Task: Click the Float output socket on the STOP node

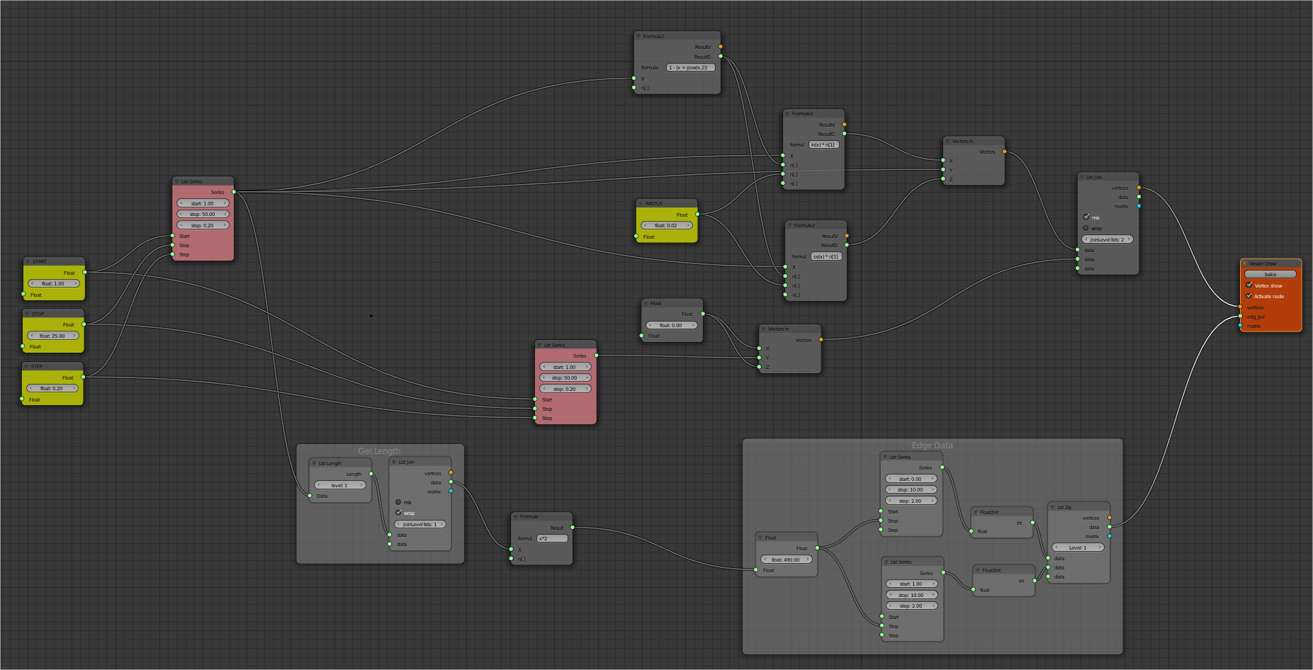Action: pyautogui.click(x=84, y=324)
